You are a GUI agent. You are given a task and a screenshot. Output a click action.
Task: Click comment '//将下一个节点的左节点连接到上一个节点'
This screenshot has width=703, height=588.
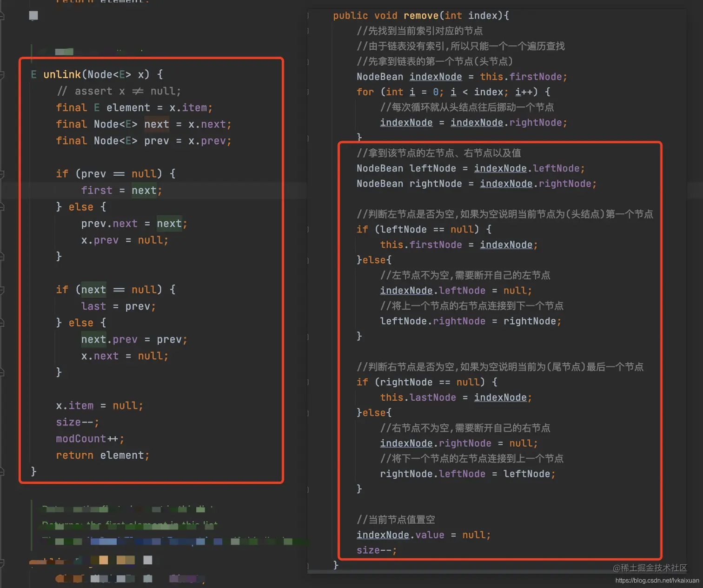pos(472,459)
